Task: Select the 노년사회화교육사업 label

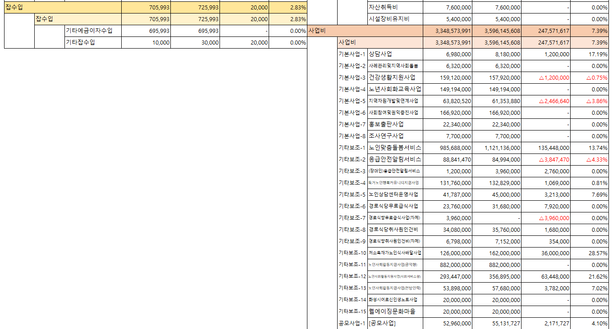Action: click(x=395, y=90)
